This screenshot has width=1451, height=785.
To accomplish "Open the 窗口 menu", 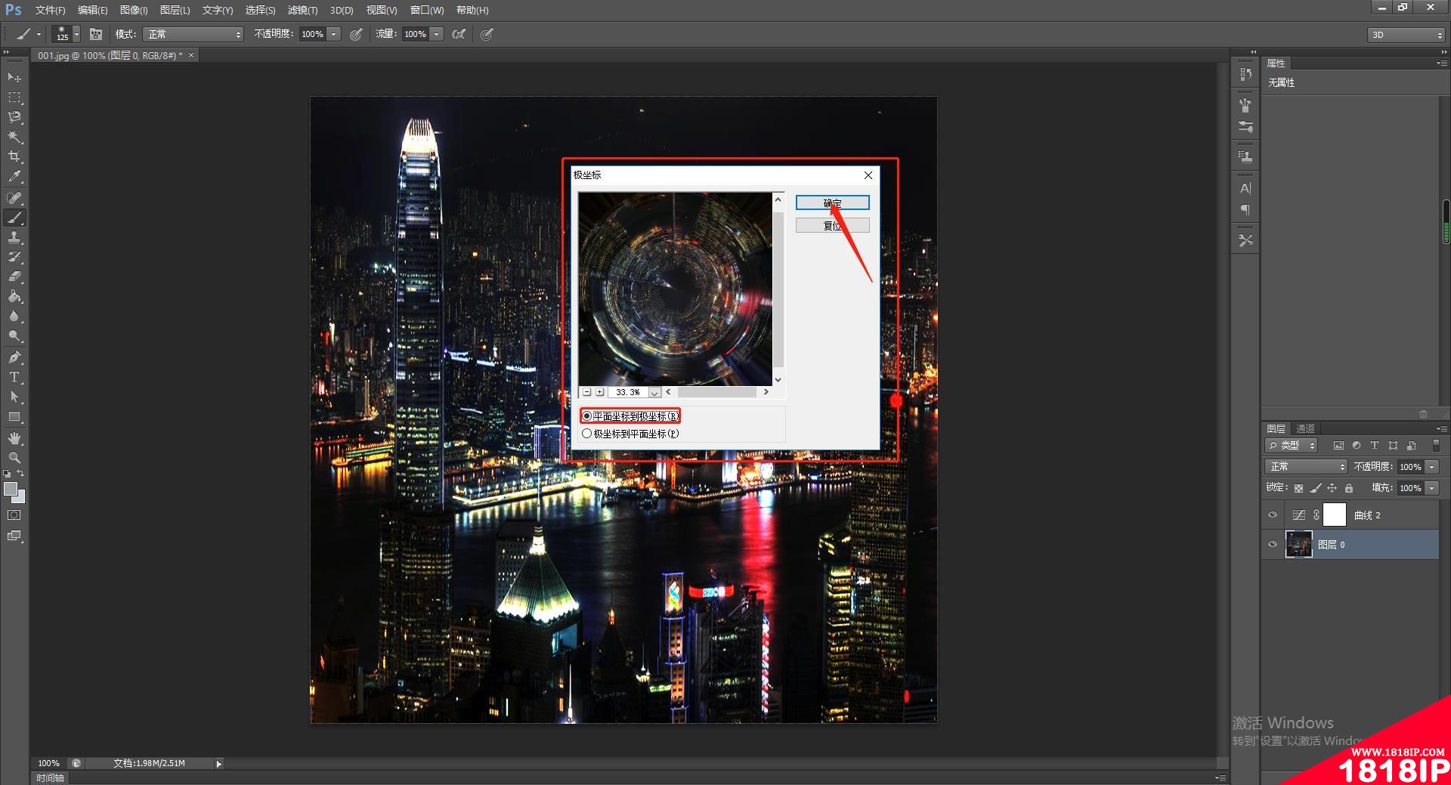I will tap(427, 10).
